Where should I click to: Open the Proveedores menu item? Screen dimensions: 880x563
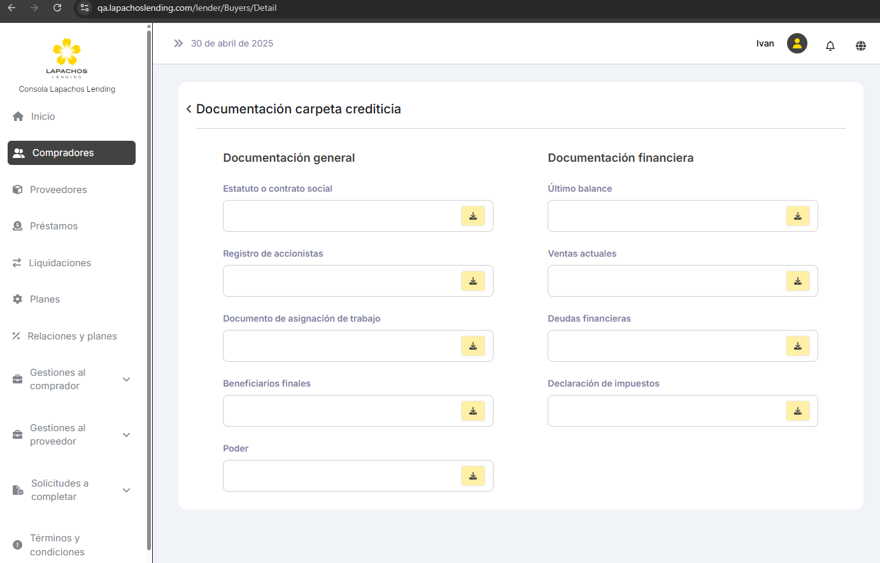click(58, 190)
